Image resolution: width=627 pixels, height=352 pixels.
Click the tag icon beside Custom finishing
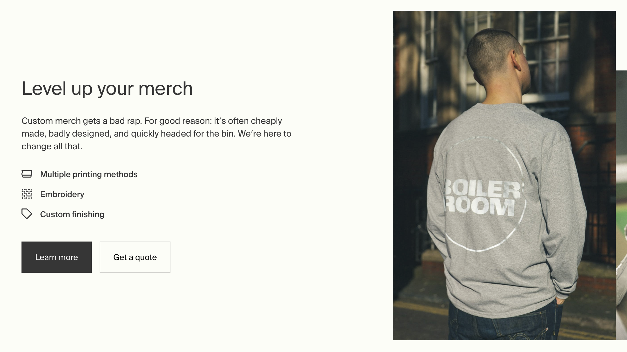click(27, 214)
